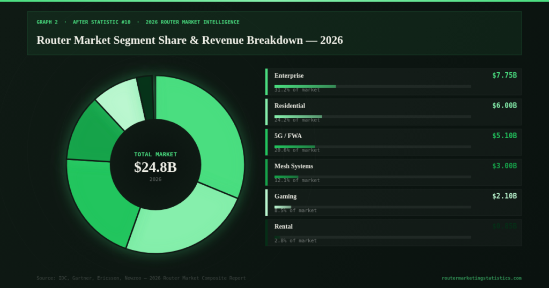Click the $5.10B revenue figure
Image resolution: width=549 pixels, height=288 pixels.
click(x=504, y=135)
